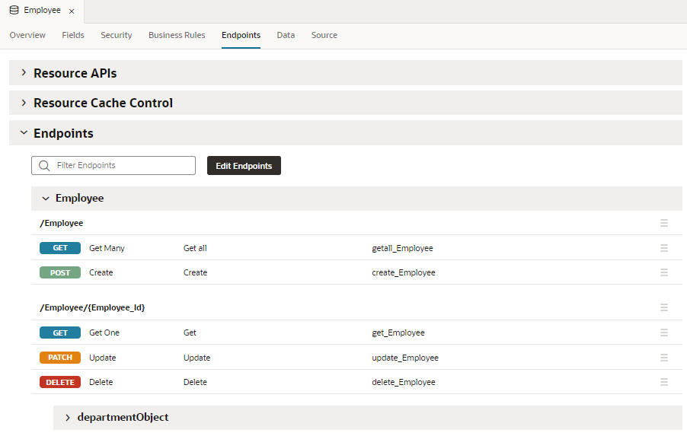Click the /Employee path heading
The height and width of the screenshot is (436, 687).
[x=62, y=223]
